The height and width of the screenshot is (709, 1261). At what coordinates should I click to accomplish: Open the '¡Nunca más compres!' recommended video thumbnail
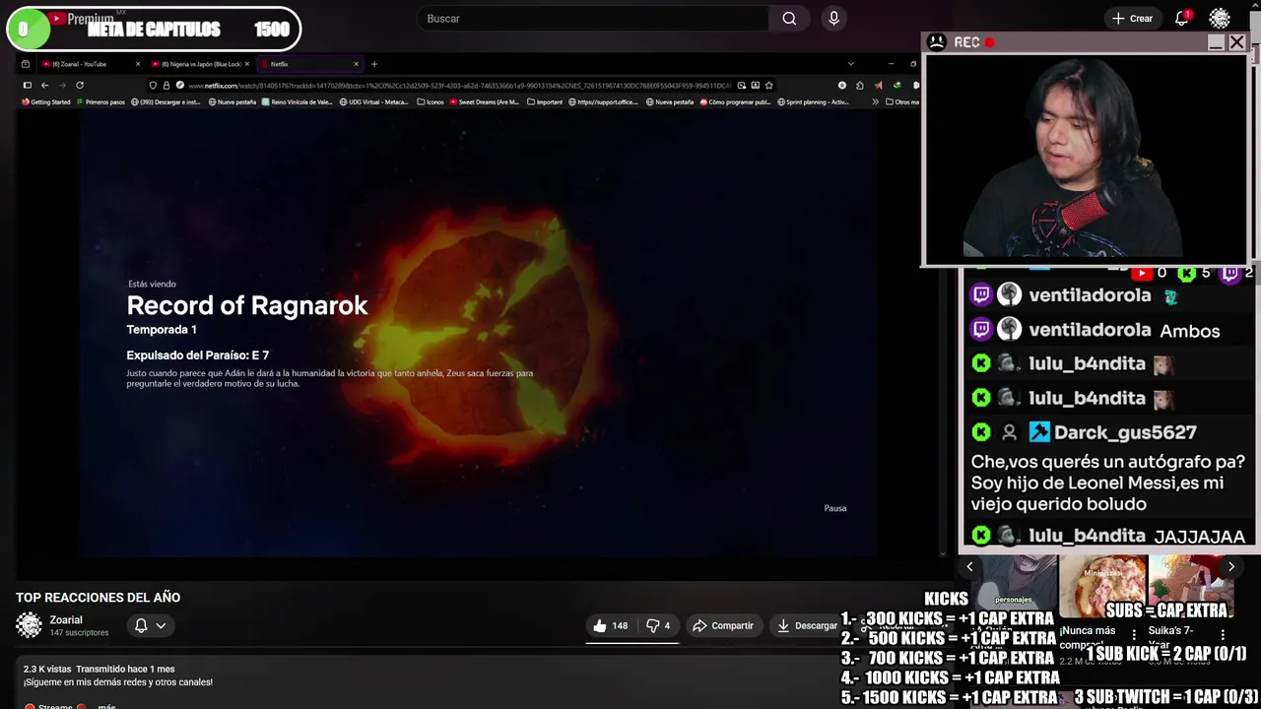pyautogui.click(x=1102, y=587)
